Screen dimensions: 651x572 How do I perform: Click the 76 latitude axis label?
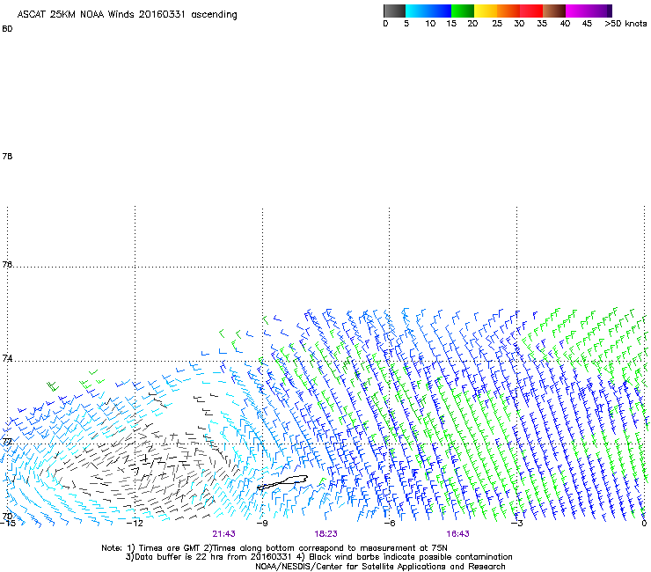tap(7, 264)
